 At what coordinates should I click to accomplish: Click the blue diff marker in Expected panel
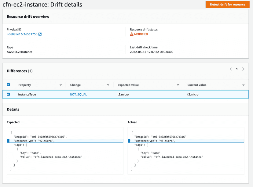tap(8, 141)
